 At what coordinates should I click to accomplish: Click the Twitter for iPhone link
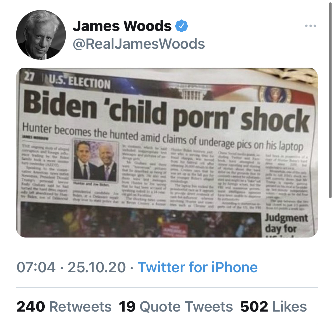pos(198,267)
